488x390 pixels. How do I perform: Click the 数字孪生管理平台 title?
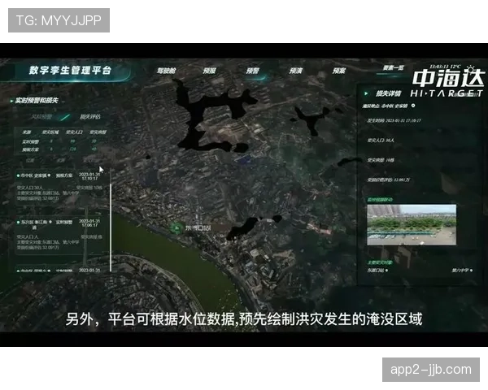[70, 71]
